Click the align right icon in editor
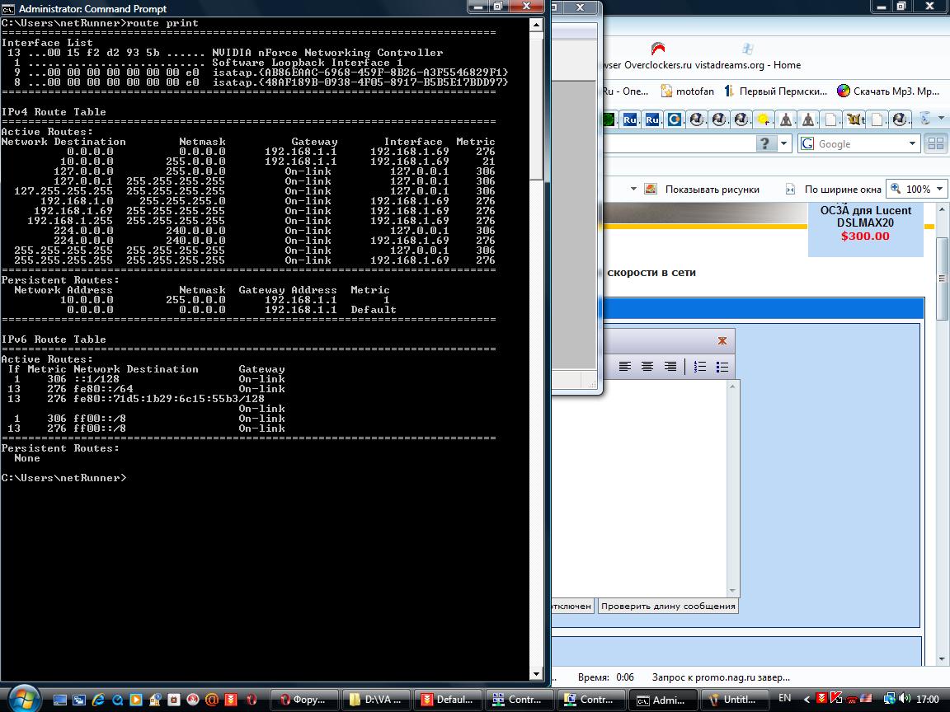 [x=670, y=367]
